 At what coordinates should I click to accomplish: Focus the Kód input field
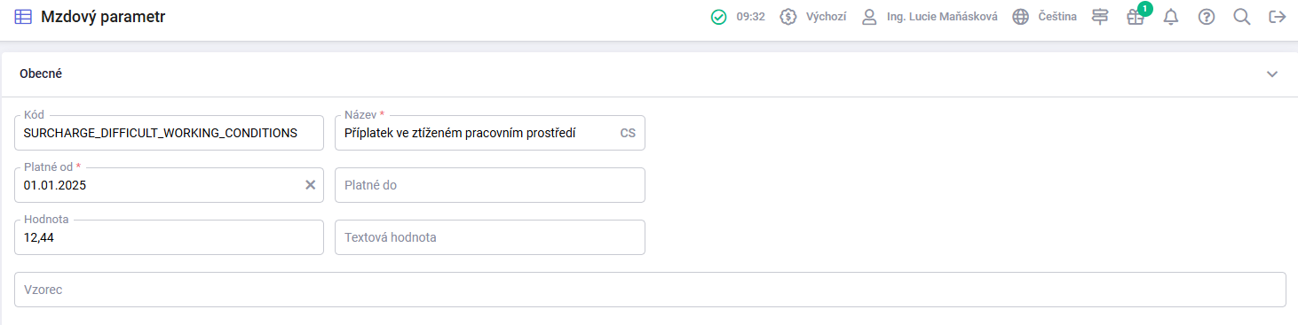(170, 133)
